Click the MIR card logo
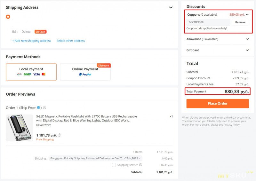The image size is (256, 181). point(28,74)
